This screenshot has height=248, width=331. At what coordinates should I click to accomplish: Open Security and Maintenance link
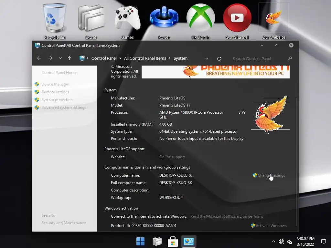click(x=64, y=223)
